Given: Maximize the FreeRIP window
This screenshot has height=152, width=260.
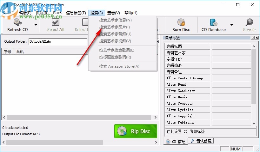Looking at the screenshot, I should (238, 5).
